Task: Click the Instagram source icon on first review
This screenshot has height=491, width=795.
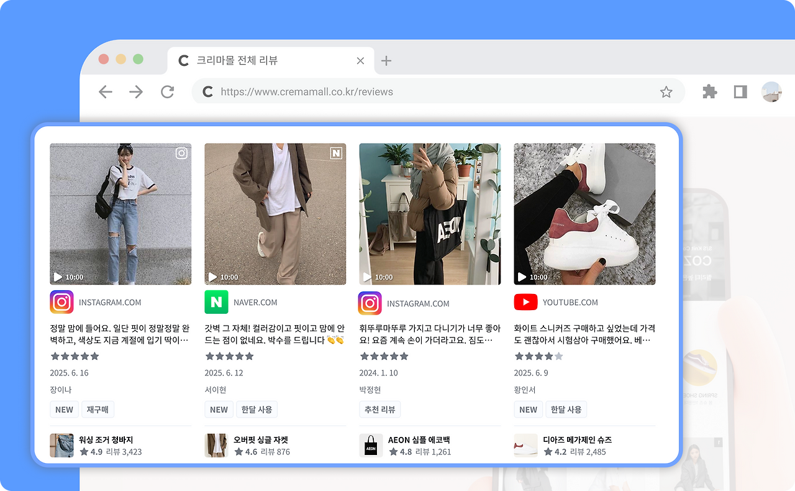Action: pos(61,302)
